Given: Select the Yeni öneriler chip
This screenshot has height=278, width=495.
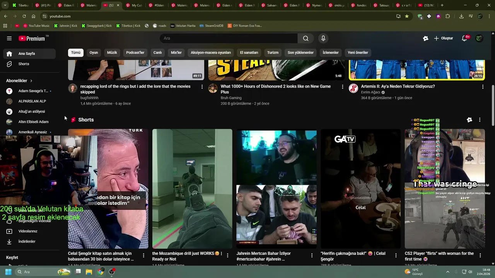Looking at the screenshot, I should [358, 53].
